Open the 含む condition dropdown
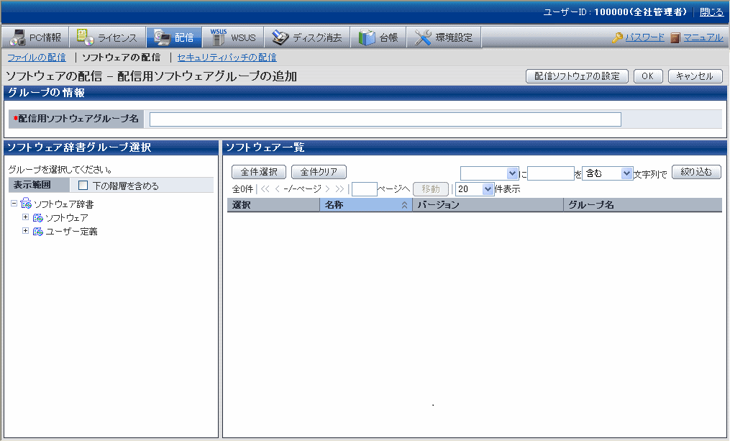Image resolution: width=730 pixels, height=441 pixels. 626,173
